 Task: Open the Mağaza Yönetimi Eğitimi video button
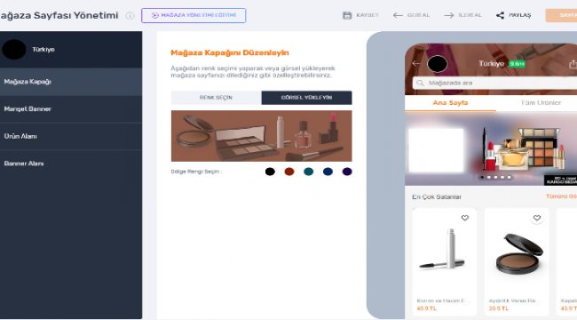194,15
